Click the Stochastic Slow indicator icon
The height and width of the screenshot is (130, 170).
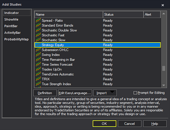38,40
